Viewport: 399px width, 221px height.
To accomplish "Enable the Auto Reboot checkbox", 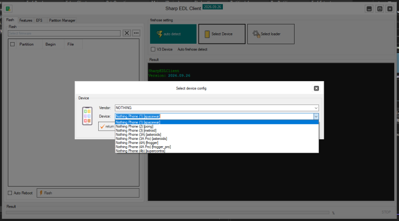I will pos(10,193).
